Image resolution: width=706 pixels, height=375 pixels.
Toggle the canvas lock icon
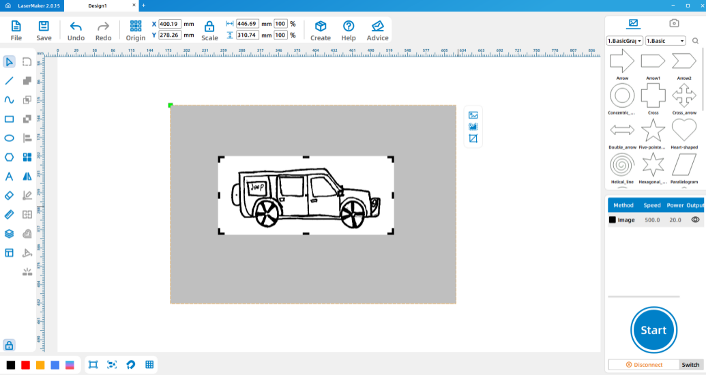pos(9,345)
